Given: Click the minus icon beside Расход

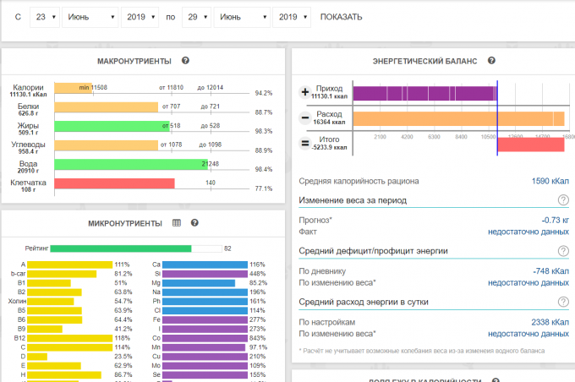Looking at the screenshot, I should coord(305,117).
